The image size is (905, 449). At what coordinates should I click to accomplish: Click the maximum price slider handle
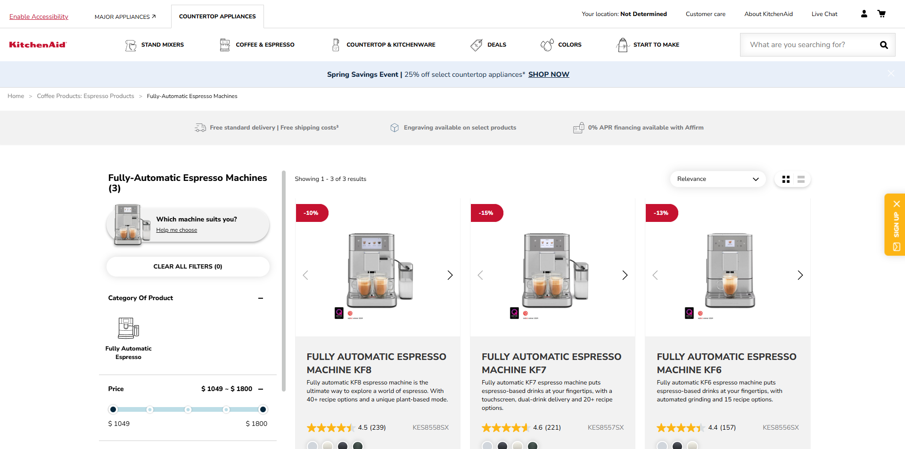[263, 409]
